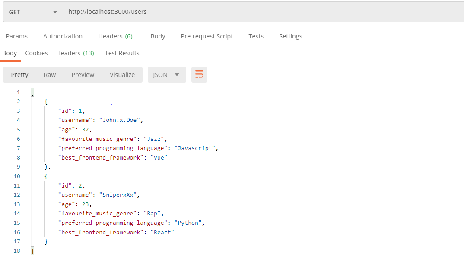Expand the HTTP method selector arrow
The width and height of the screenshot is (464, 265).
tap(55, 12)
